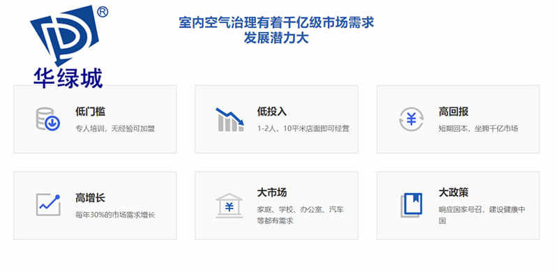
Task: Click the text 家庭、学校、办公室、汽车
Action: (x=301, y=209)
